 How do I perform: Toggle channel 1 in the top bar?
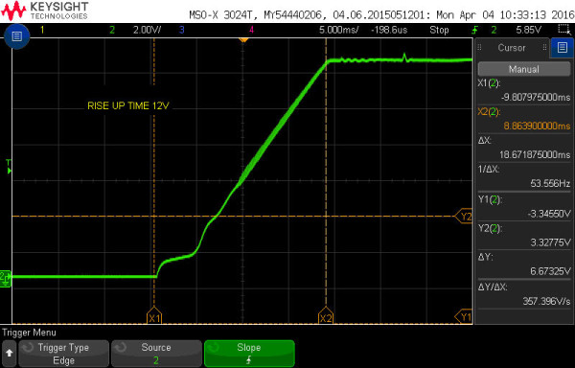pyautogui.click(x=42, y=30)
